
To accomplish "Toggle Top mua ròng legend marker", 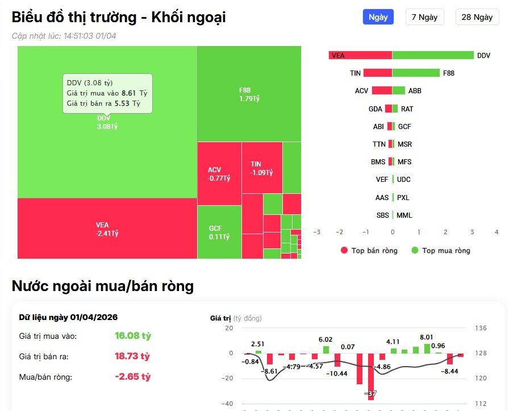I will [x=415, y=251].
